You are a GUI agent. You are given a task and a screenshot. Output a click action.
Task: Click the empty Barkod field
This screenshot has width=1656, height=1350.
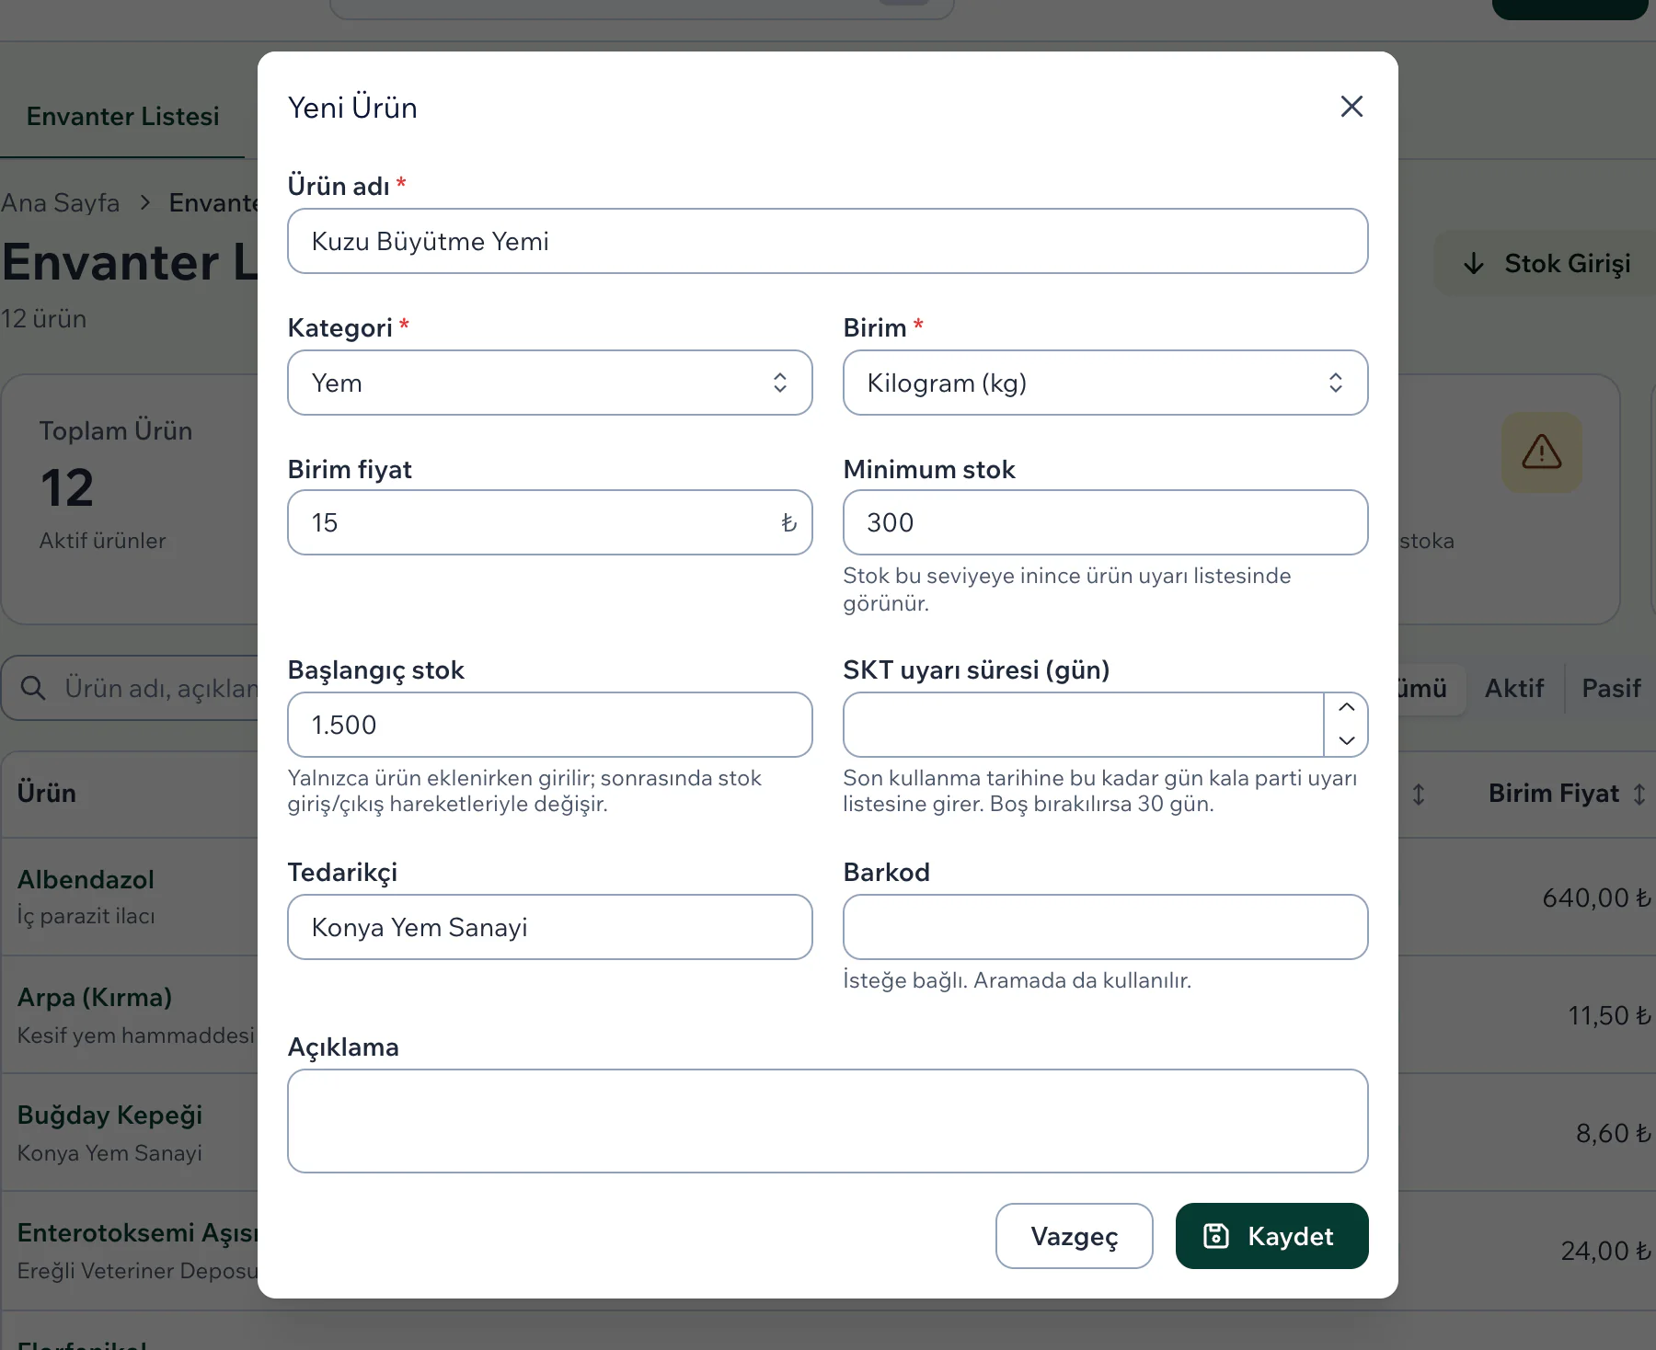(1106, 927)
